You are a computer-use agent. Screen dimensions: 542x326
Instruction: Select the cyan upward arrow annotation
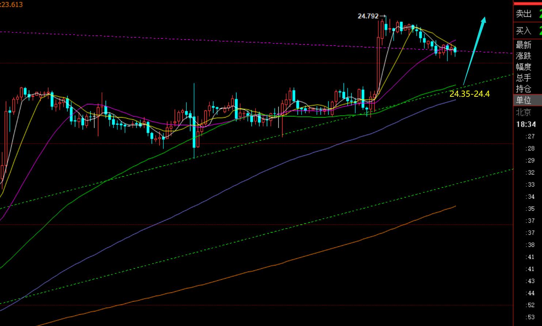pos(474,50)
